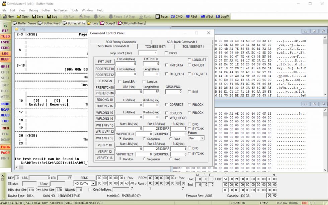
Task: Click the PwOn sidebar icon
Action: click(5, 147)
